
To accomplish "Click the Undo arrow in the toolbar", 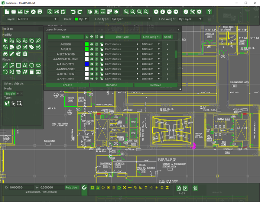I will pyautogui.click(x=73, y=12).
